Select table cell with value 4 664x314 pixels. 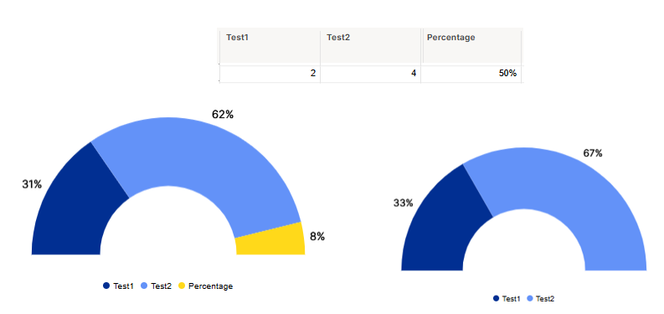tap(371, 74)
